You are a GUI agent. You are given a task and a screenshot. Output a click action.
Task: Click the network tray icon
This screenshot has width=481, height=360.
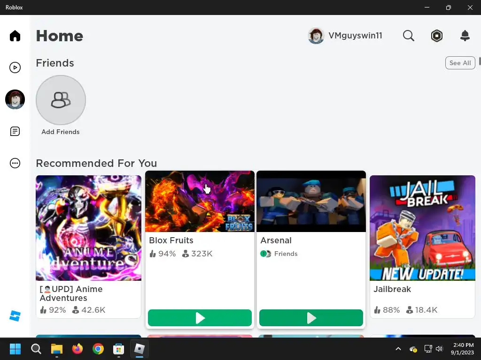pos(428,349)
